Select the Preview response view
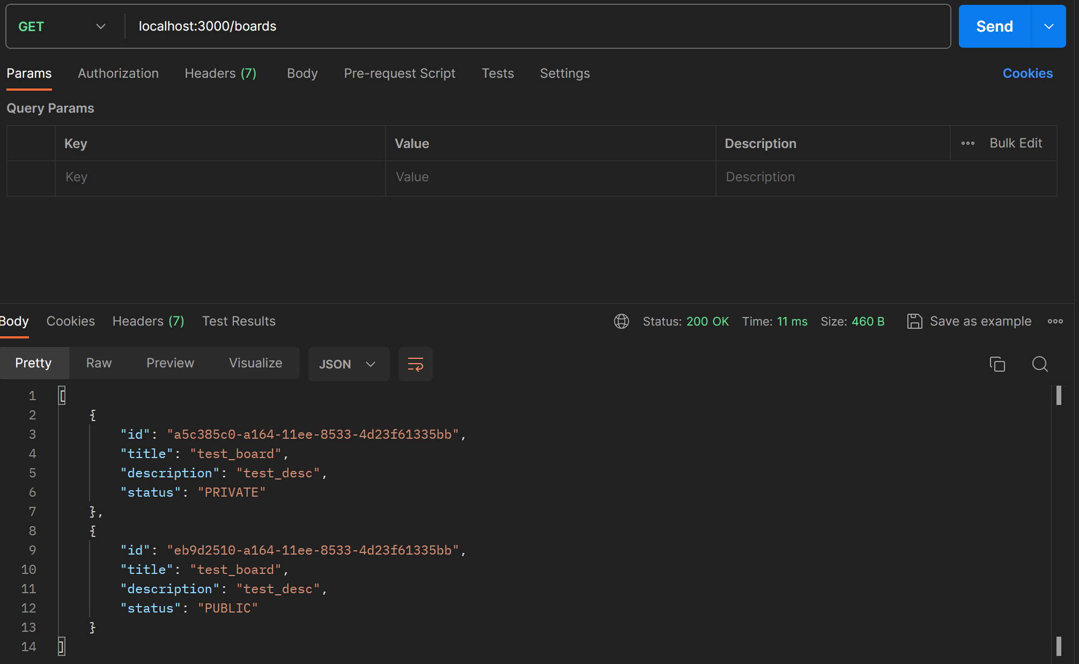Viewport: 1079px width, 664px height. coord(170,363)
